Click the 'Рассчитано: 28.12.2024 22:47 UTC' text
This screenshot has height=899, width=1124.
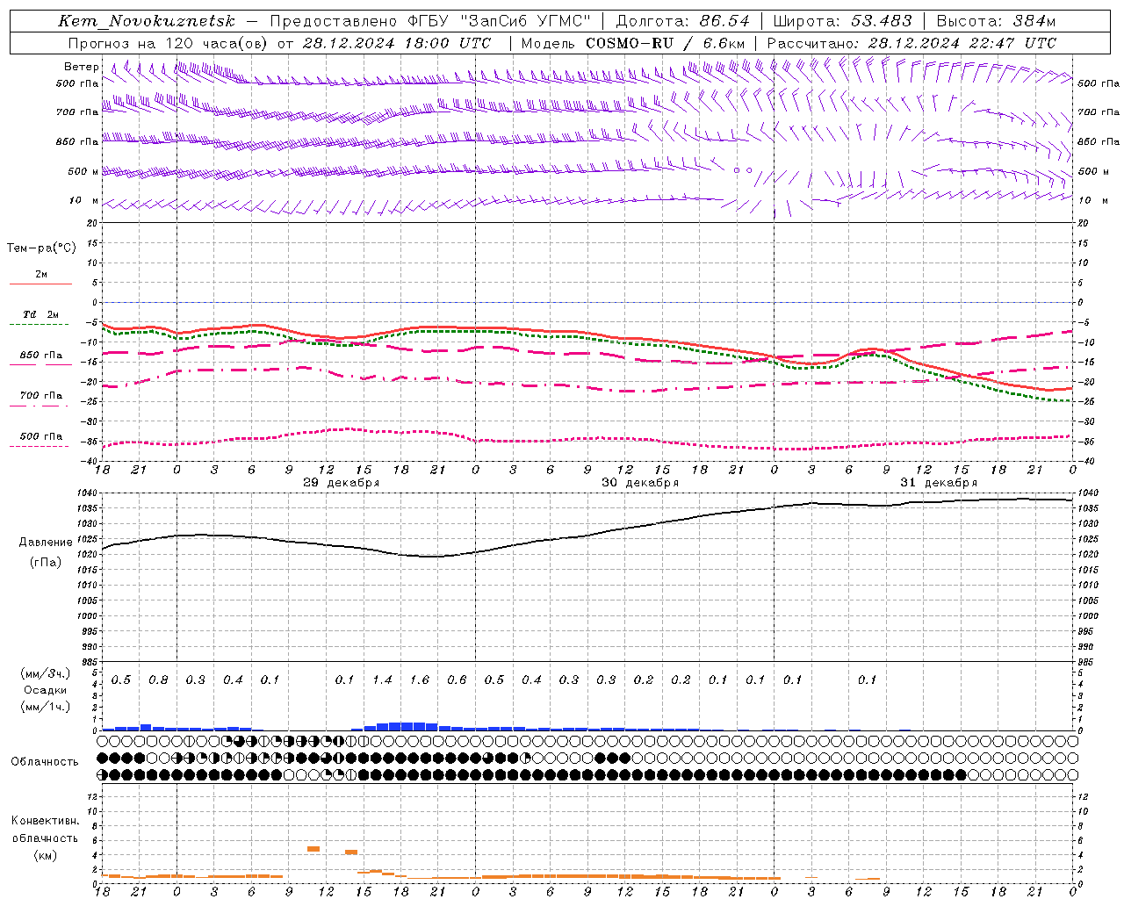(911, 43)
